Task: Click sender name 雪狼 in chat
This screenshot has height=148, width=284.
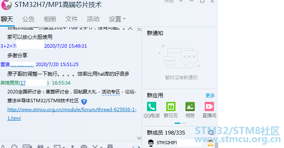Action: tap(5, 65)
